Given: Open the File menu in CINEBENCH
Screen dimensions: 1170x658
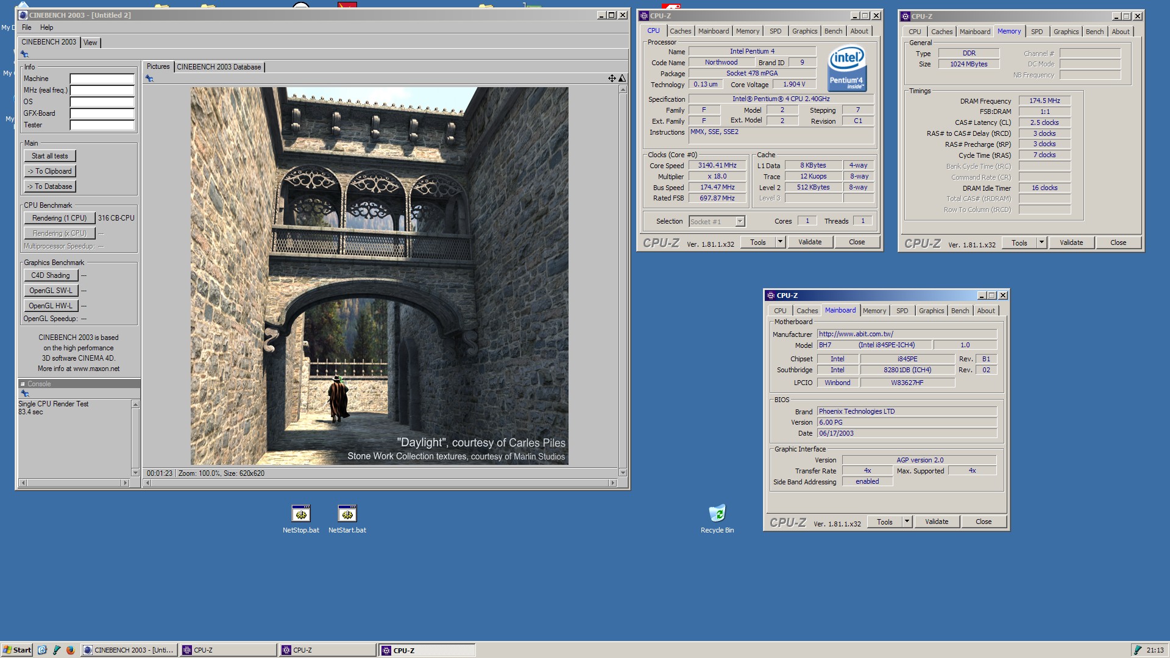Looking at the screenshot, I should click(x=27, y=27).
